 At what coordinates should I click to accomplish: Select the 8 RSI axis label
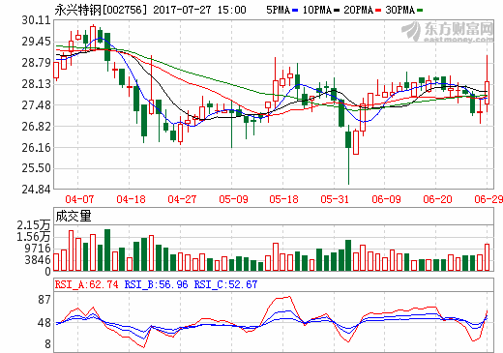(47, 344)
